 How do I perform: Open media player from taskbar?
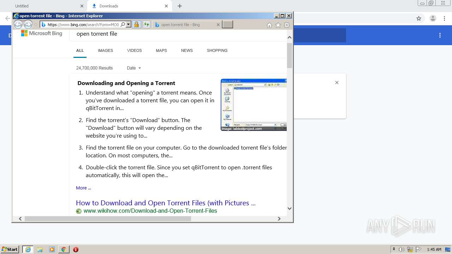tap(52, 249)
